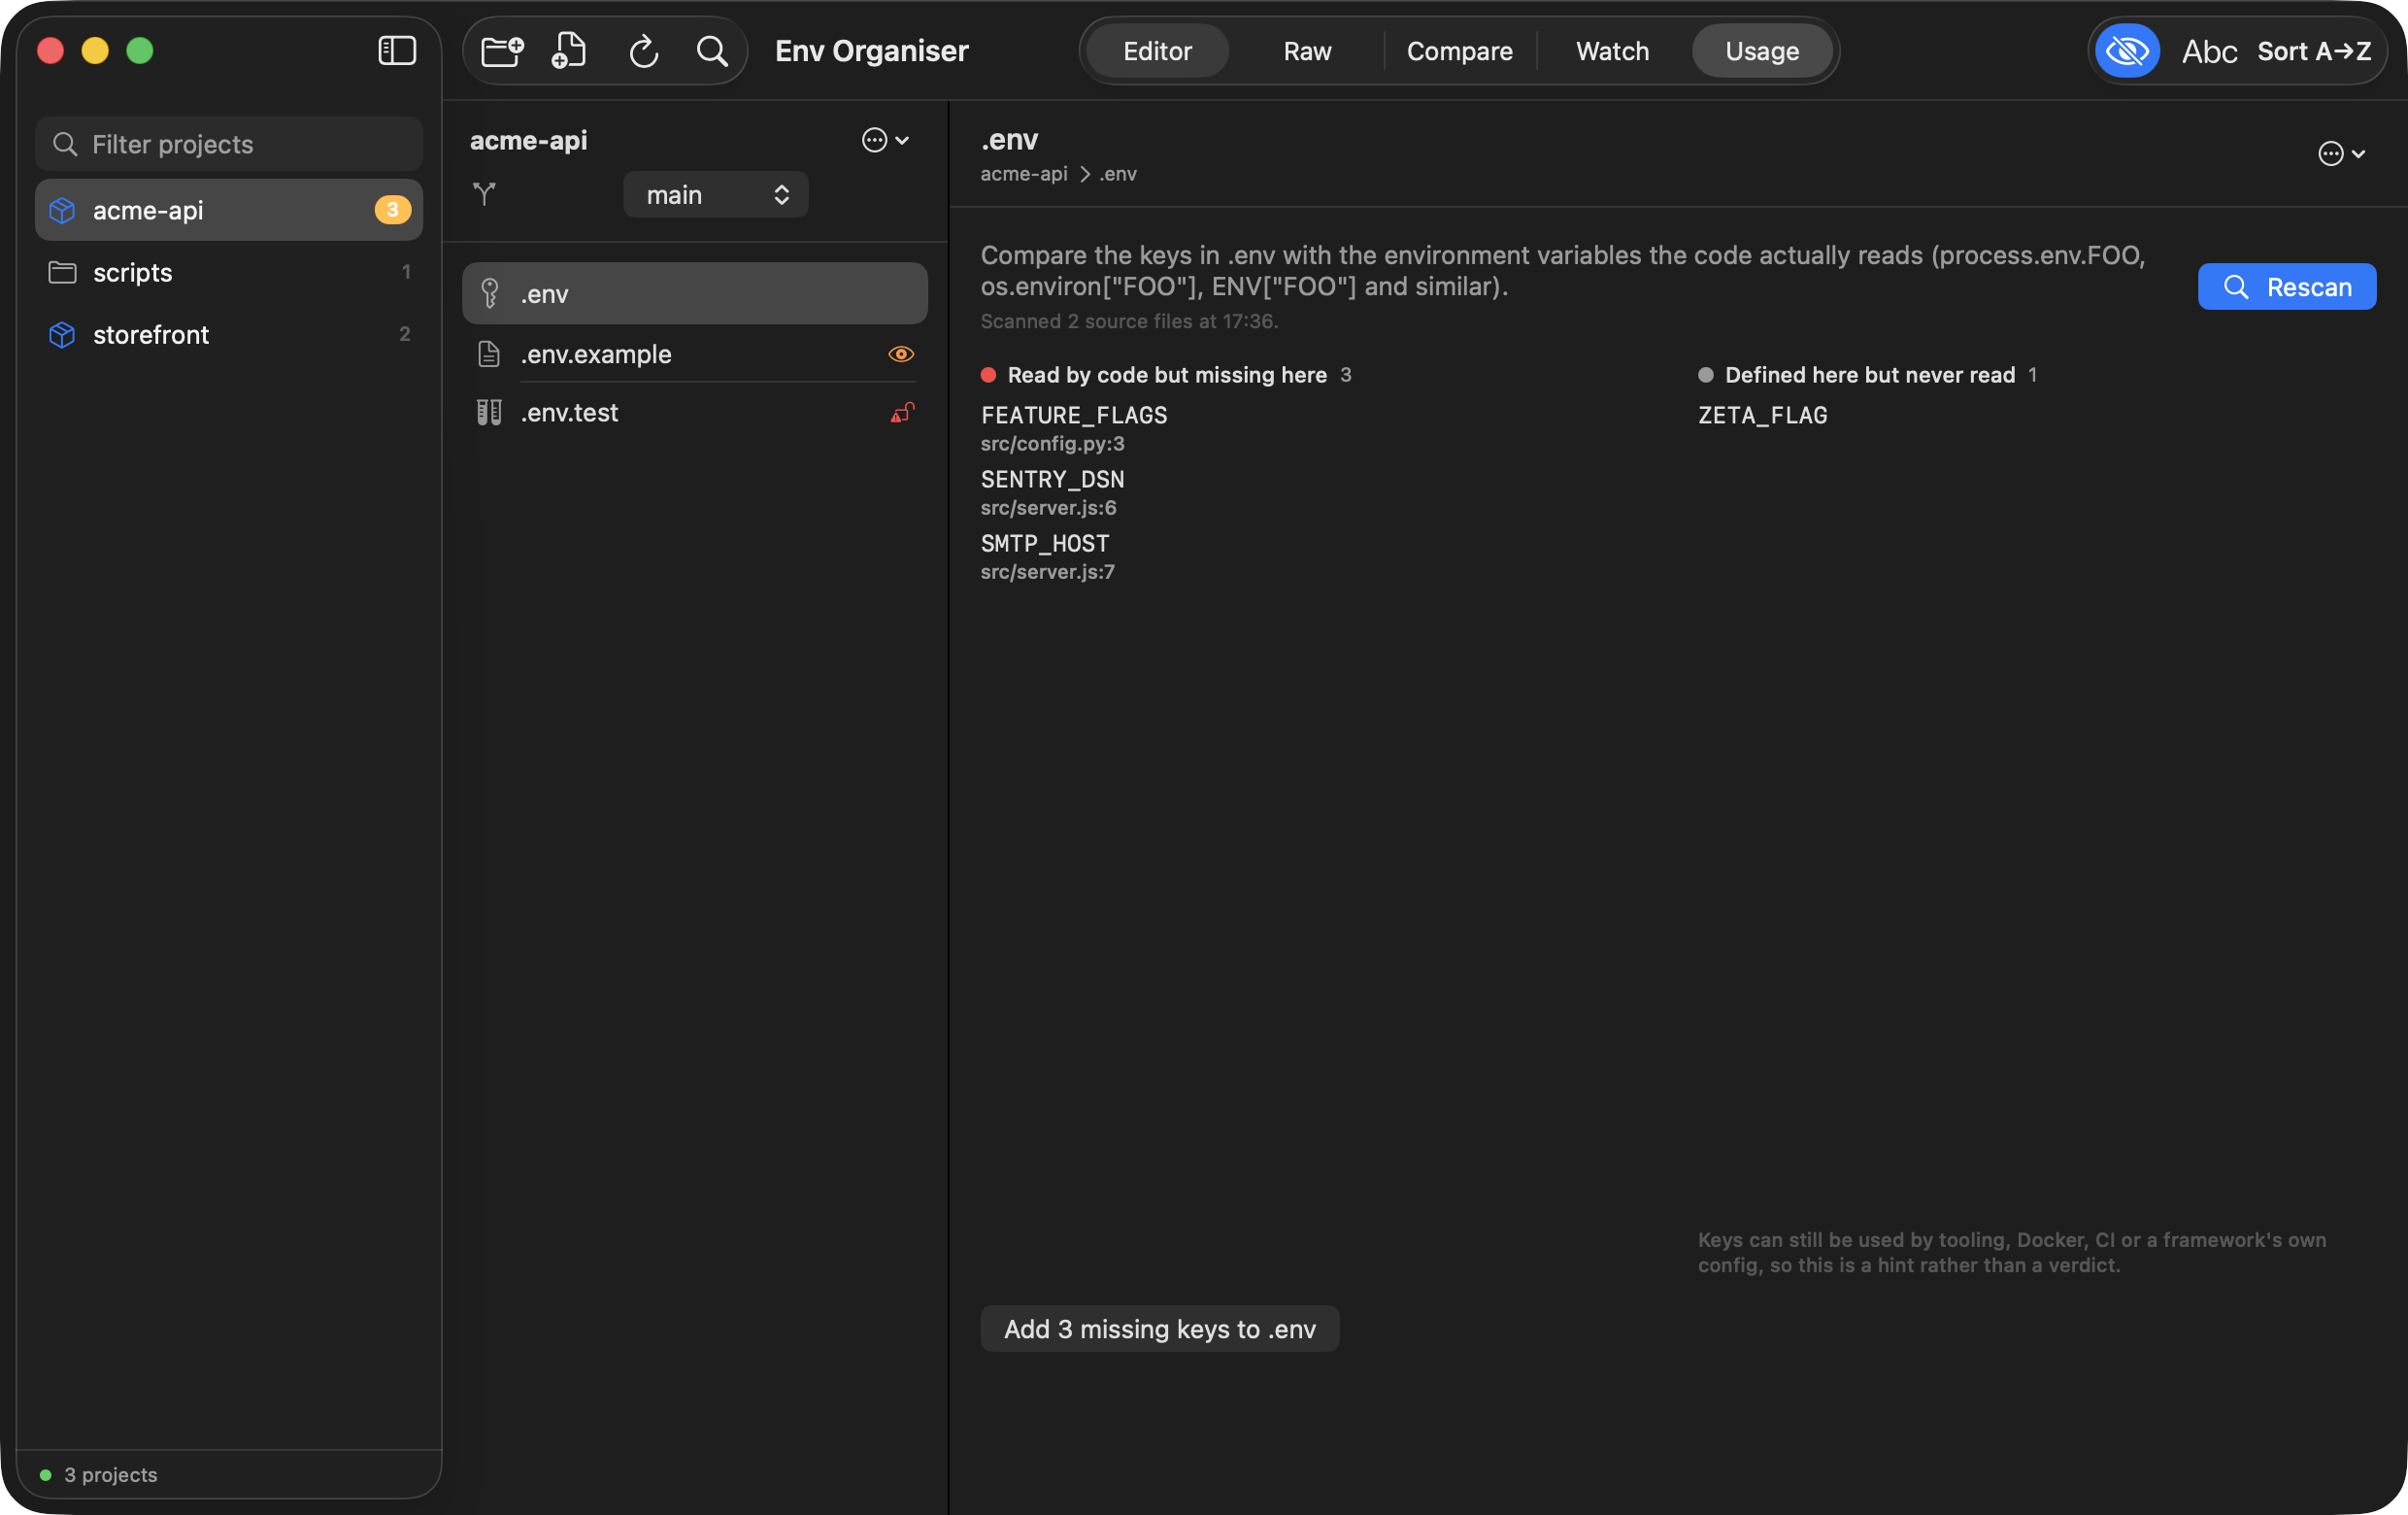Click the refresh toolbar icon

[643, 51]
